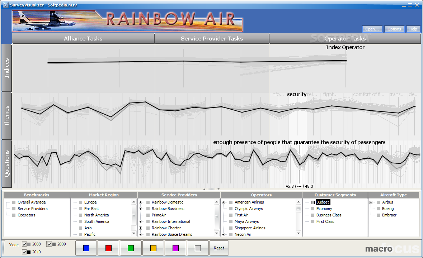423x258 pixels.
Task: Click the Customer Segments panel header
Action: click(335, 195)
